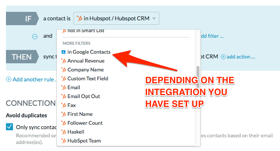Select 'not in Smart List' option
Screen dimensions: 280x151
(86, 31)
